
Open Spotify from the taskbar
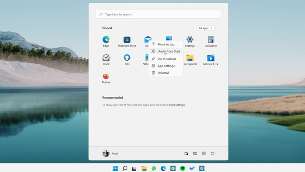pyautogui.click(x=183, y=168)
